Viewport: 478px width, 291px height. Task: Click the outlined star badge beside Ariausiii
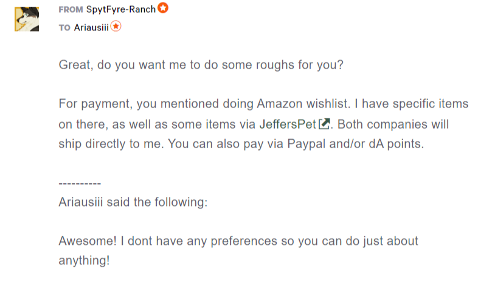click(x=116, y=26)
